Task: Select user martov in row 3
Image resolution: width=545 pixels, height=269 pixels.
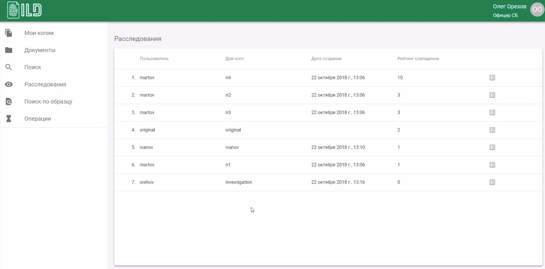Action: tap(147, 113)
